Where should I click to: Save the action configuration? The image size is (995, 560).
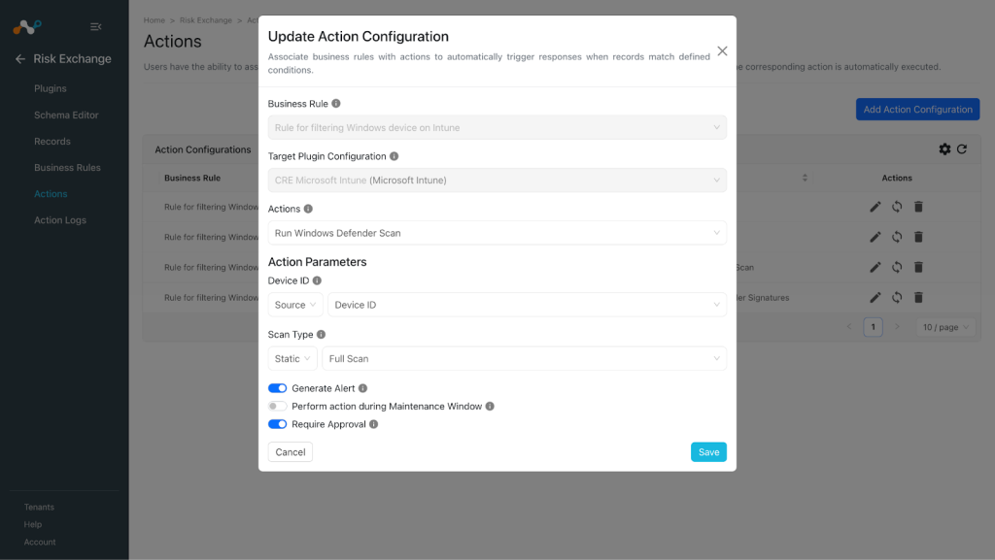tap(708, 451)
